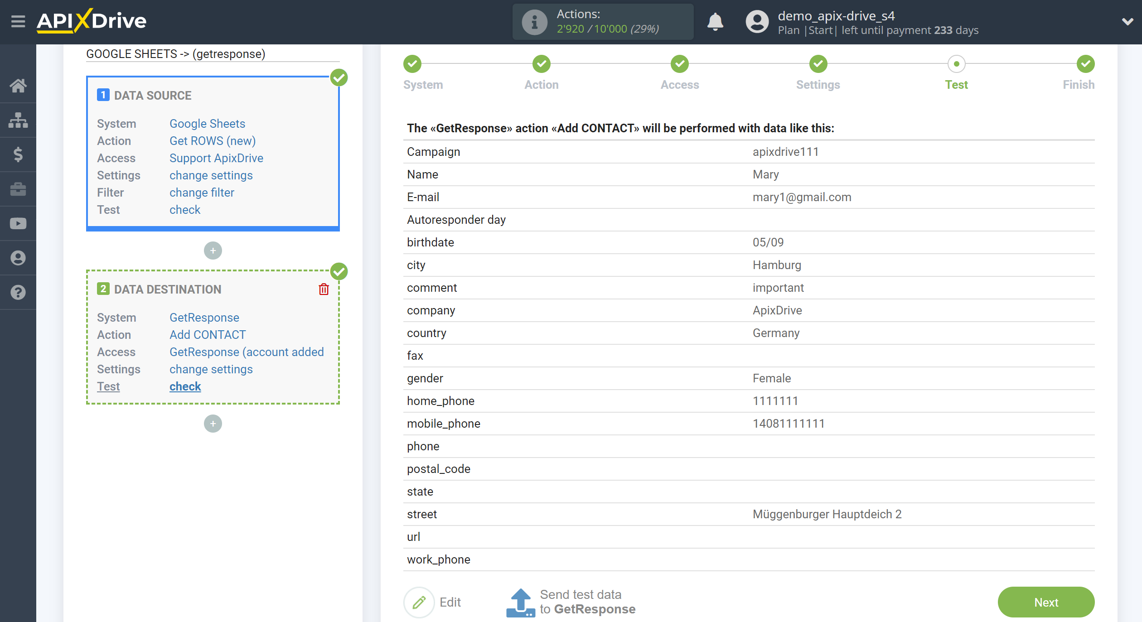Click the work_phone row label
1142x622 pixels.
pyautogui.click(x=439, y=559)
